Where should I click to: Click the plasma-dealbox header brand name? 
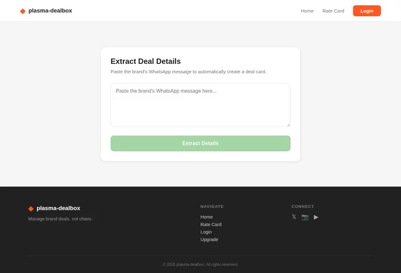pyautogui.click(x=50, y=11)
